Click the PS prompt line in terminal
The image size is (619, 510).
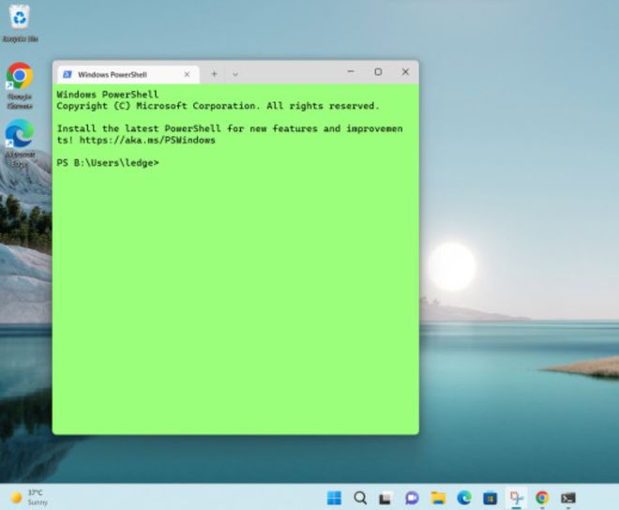click(108, 162)
